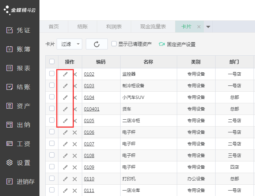Screen dimensions: 255x196
Task: Open the tab list dropdown arrow
Action: click(208, 27)
